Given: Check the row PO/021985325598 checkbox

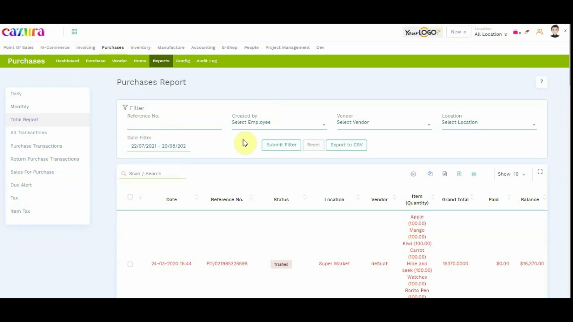Looking at the screenshot, I should pyautogui.click(x=130, y=264).
